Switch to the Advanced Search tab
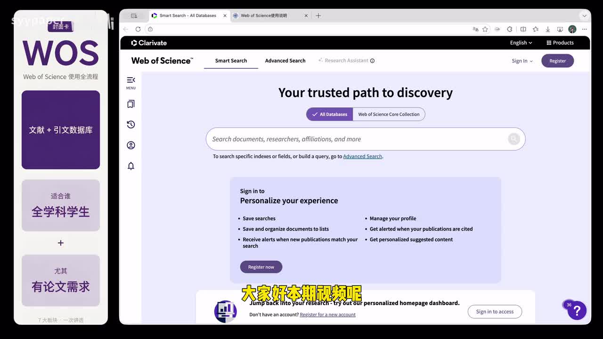This screenshot has width=603, height=339. click(285, 61)
